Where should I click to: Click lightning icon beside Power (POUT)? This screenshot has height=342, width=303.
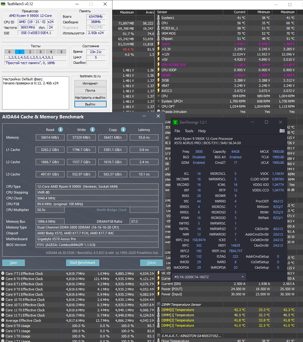pos(158,289)
